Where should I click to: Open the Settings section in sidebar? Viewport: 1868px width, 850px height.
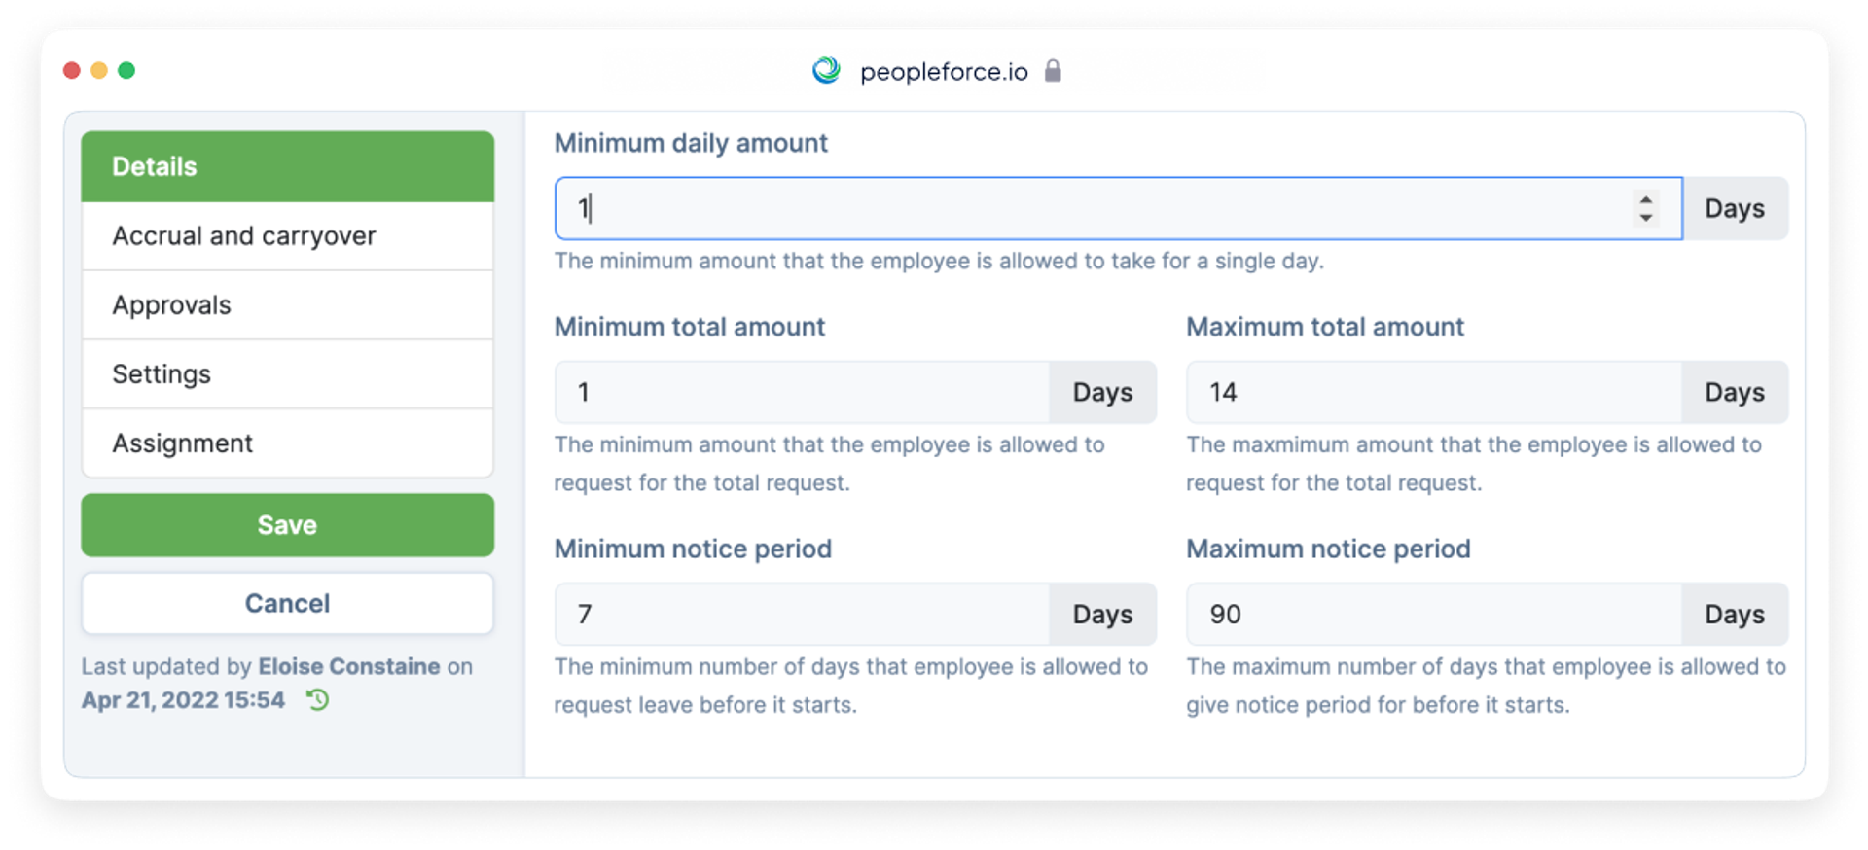coord(287,374)
